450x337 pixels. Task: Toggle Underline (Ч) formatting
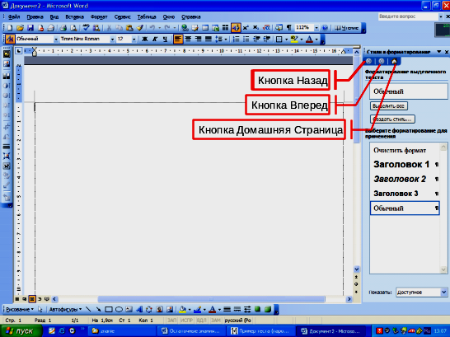point(165,39)
